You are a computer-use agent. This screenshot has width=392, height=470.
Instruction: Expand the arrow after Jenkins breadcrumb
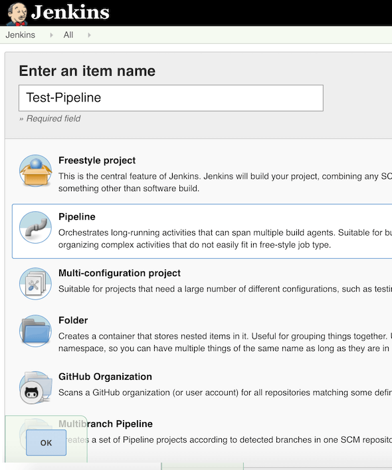coord(51,35)
